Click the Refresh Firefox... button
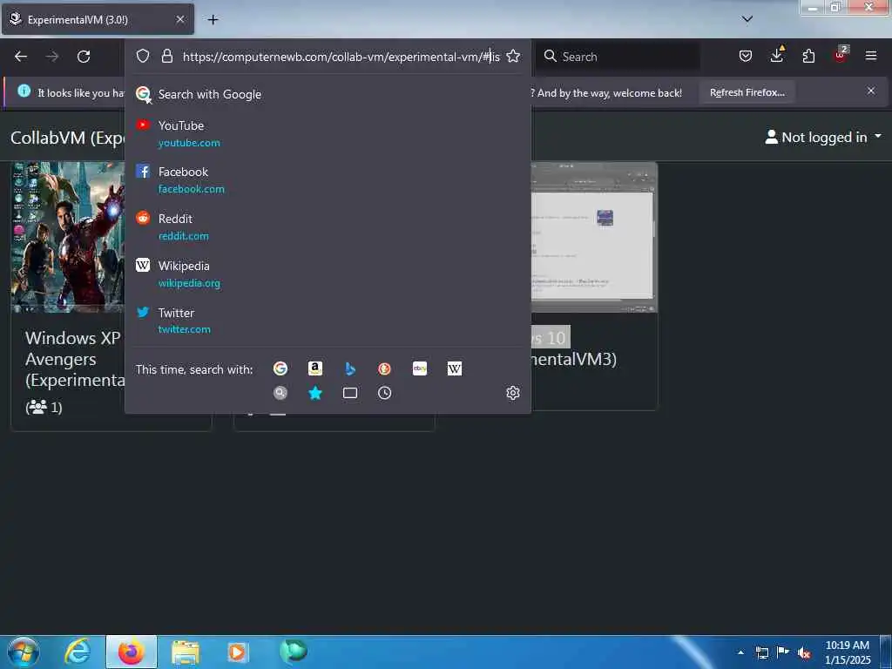 coord(747,92)
